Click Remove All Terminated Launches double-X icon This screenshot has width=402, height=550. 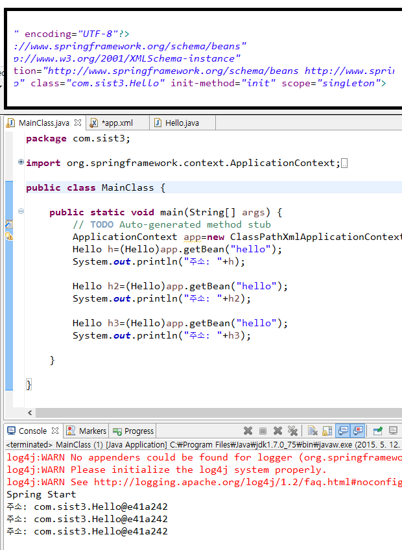[292, 431]
